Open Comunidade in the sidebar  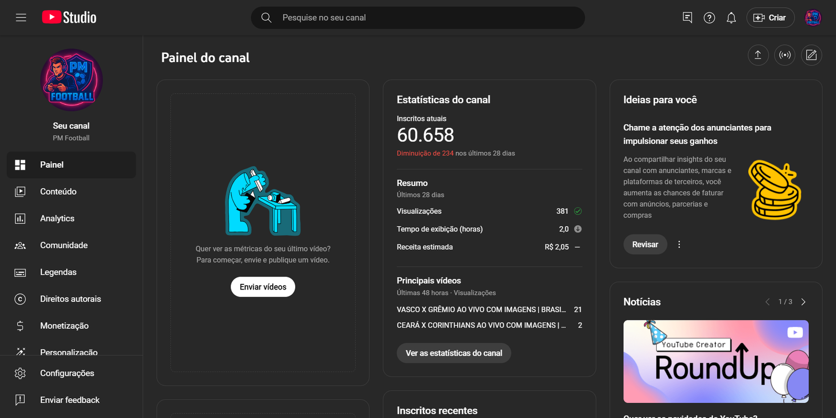(x=71, y=246)
